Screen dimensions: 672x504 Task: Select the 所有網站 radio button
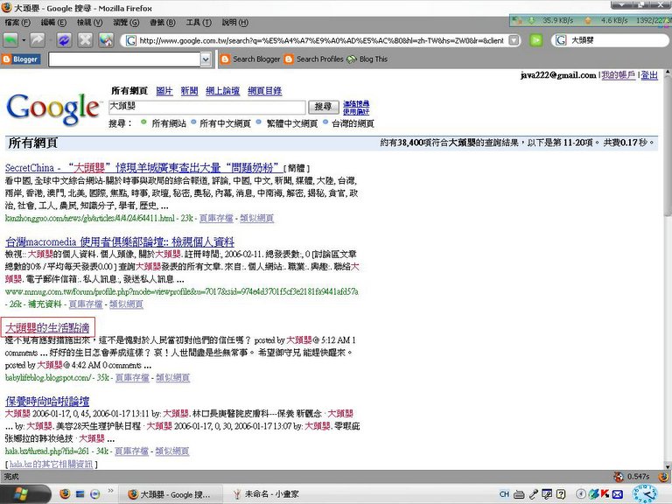coord(143,122)
